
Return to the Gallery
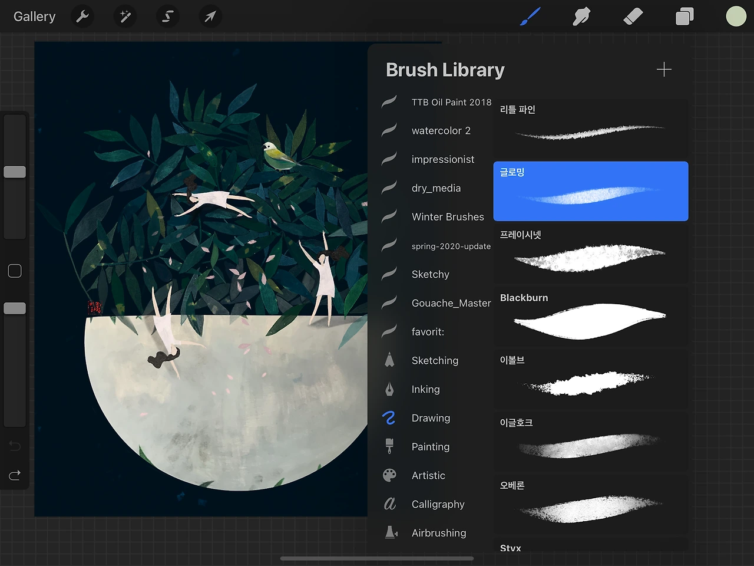[34, 17]
